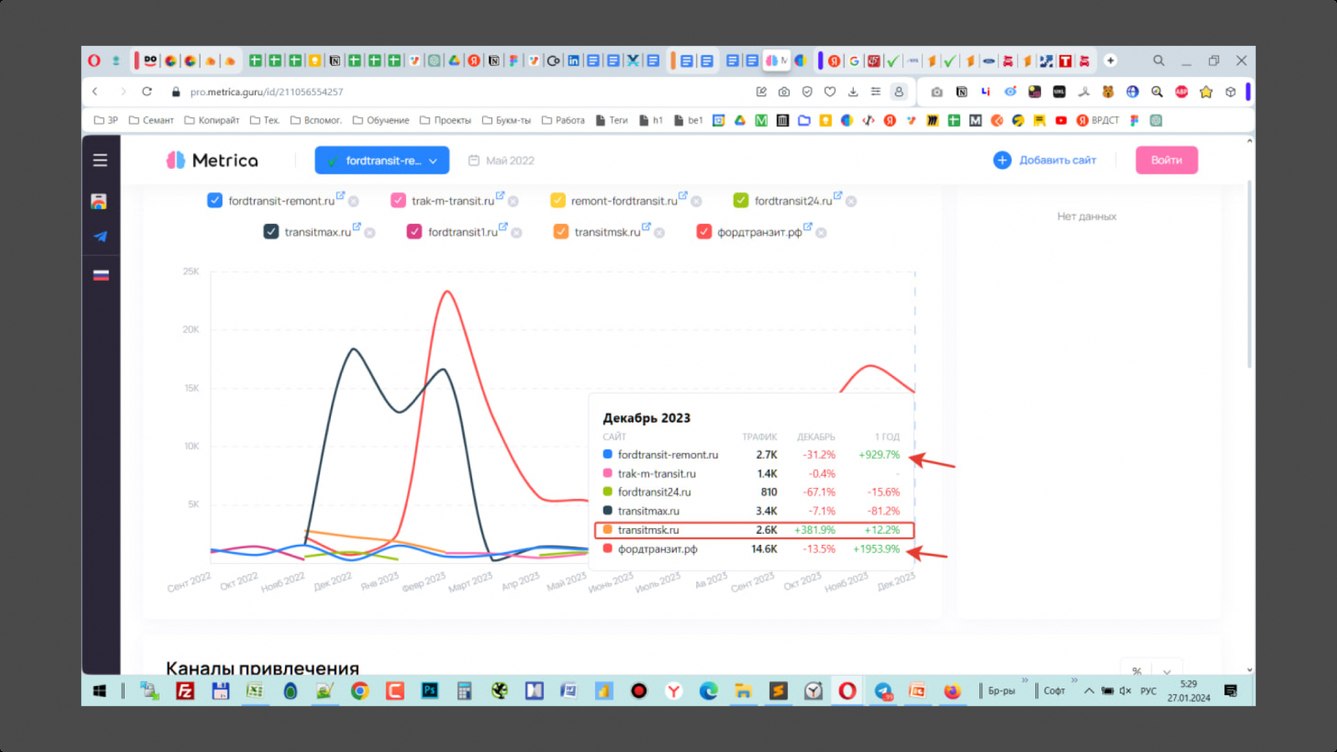
Task: Click the star bookmark extension icon
Action: tap(1206, 92)
